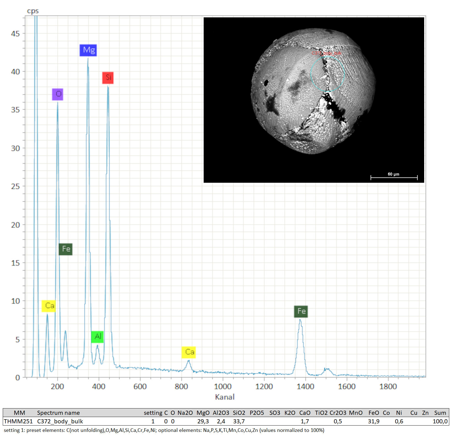Select the THMM251 cell in the table
Screen dimensions: 452x441
point(18,421)
